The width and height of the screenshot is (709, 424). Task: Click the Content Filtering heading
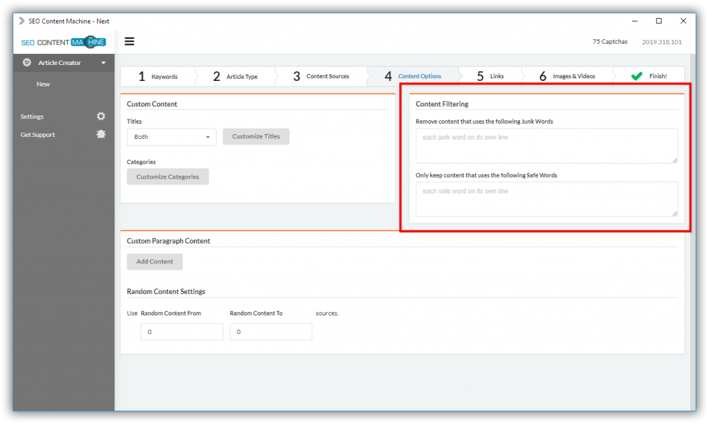(442, 104)
